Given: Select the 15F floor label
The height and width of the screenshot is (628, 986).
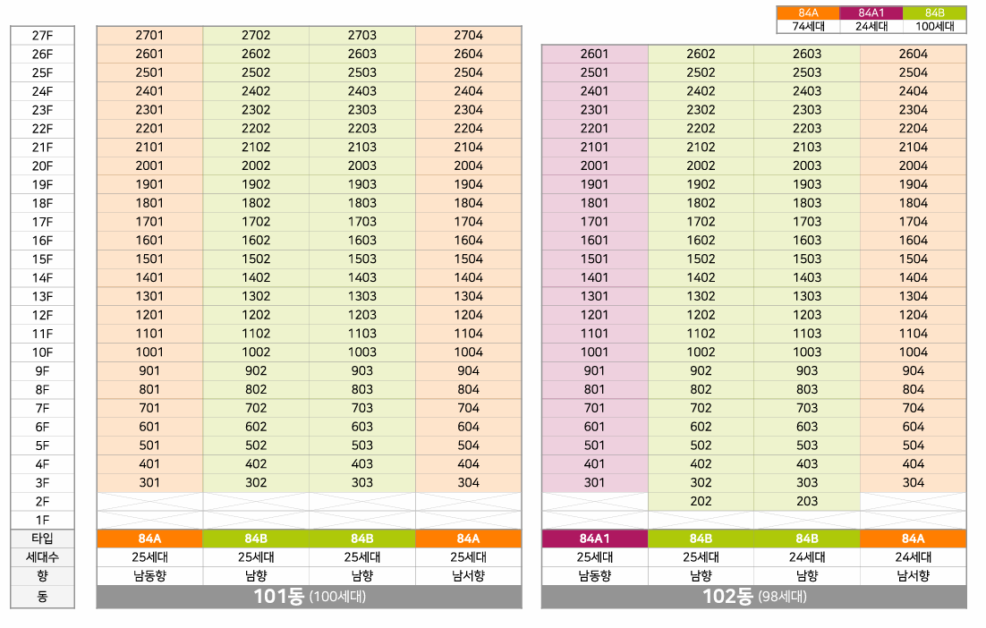Looking at the screenshot, I should point(43,259).
